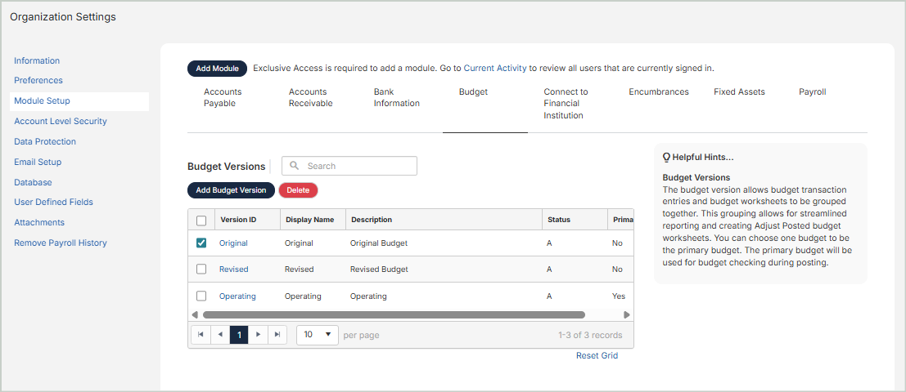Go to next page in pager

tap(259, 335)
